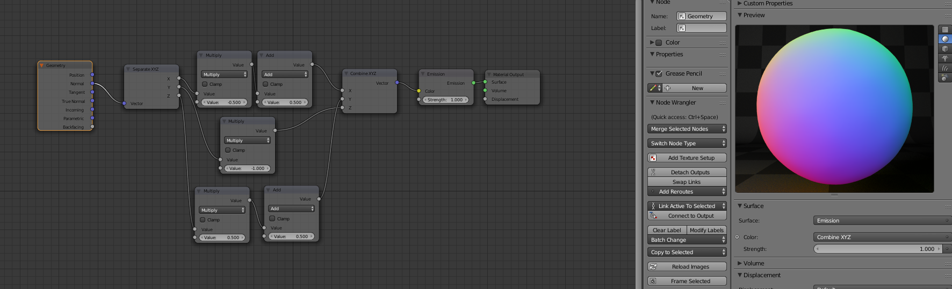Click the Link Active To Selected icon
Image resolution: width=952 pixels, height=289 pixels.
click(x=653, y=206)
